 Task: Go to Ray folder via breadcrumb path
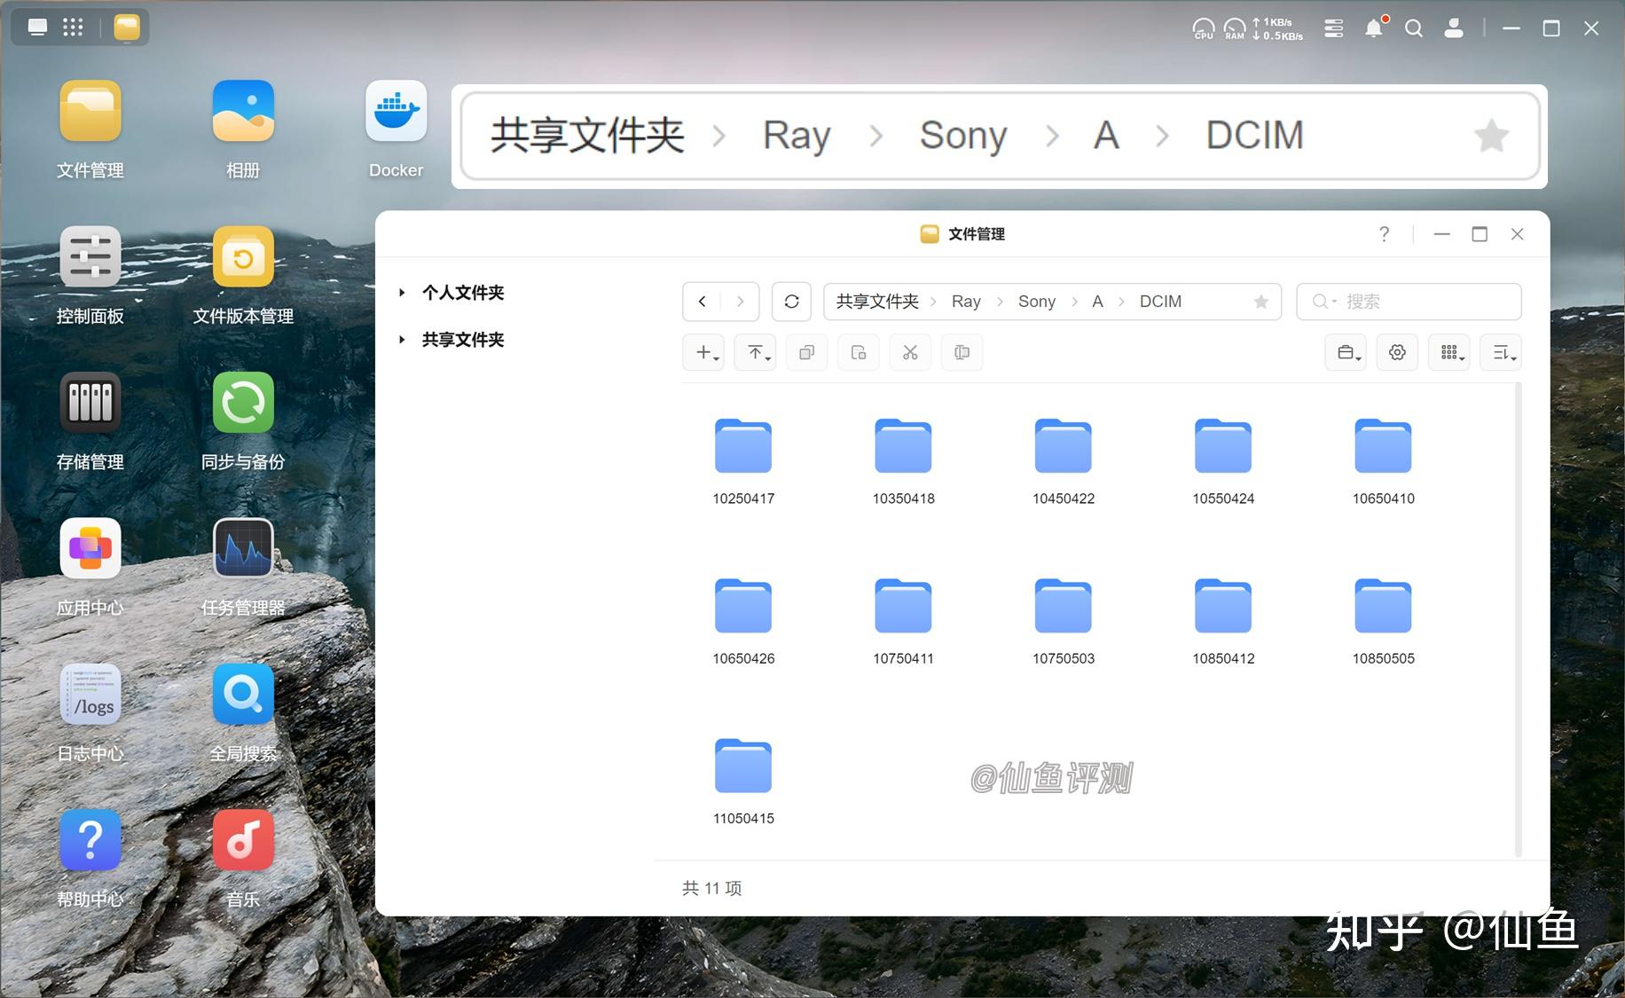[966, 302]
